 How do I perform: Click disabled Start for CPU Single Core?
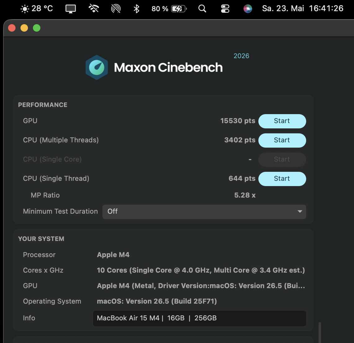tap(282, 159)
